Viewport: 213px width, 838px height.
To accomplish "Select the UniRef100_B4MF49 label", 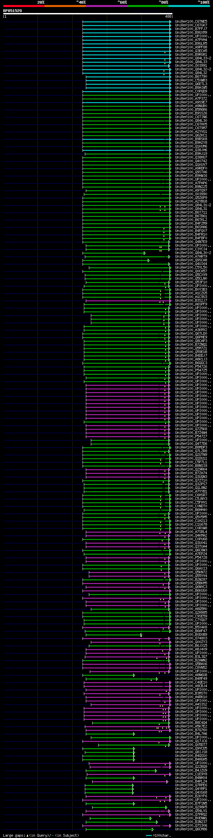I will pyautogui.click(x=191, y=679).
